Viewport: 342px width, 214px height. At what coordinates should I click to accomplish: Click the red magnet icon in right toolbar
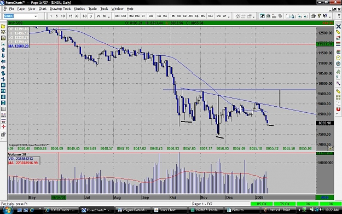tap(338, 109)
